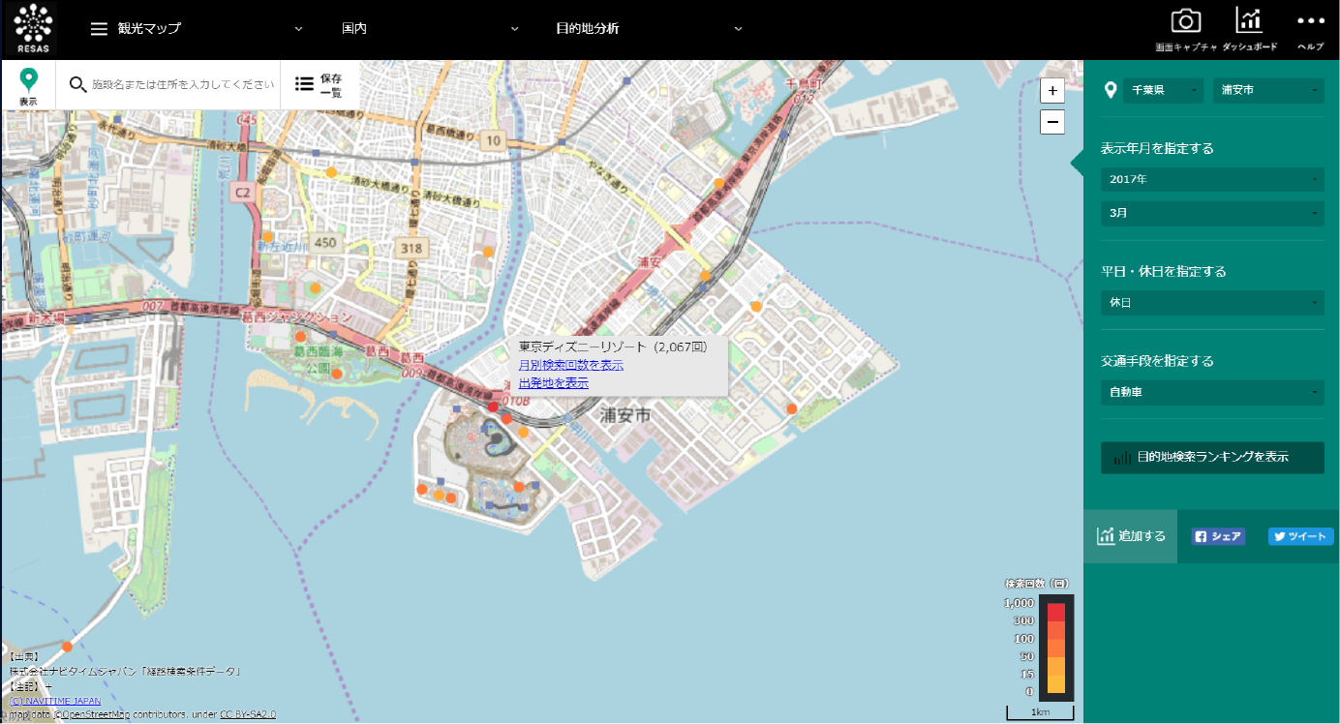1340x724 pixels.
Task: Open the 出発地を表示 link
Action: pos(554,382)
